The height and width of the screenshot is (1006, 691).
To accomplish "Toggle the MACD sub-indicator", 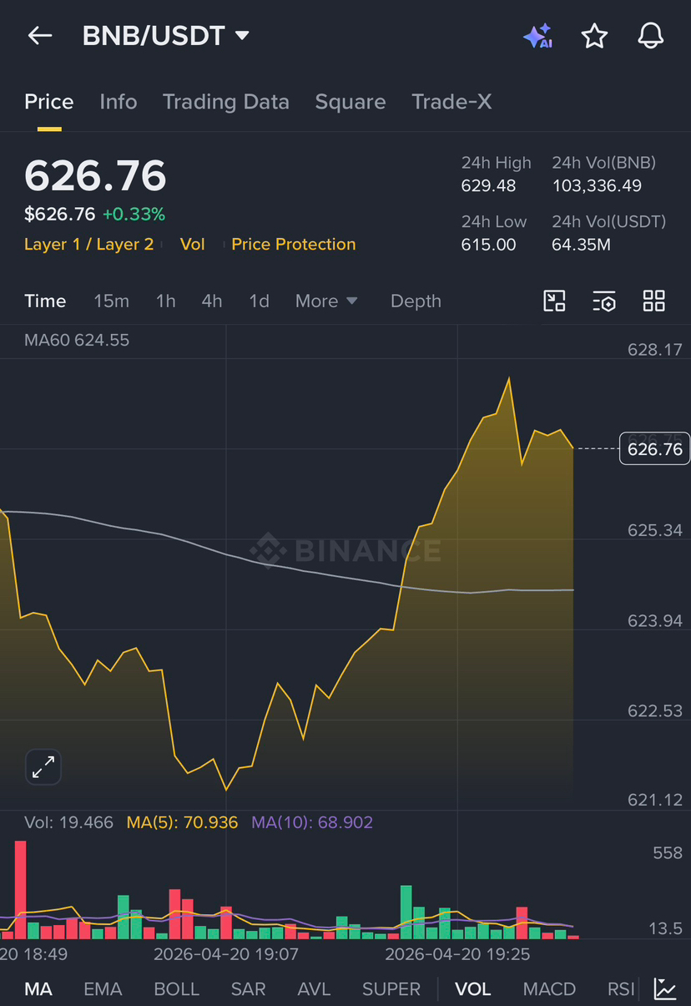I will pyautogui.click(x=549, y=989).
